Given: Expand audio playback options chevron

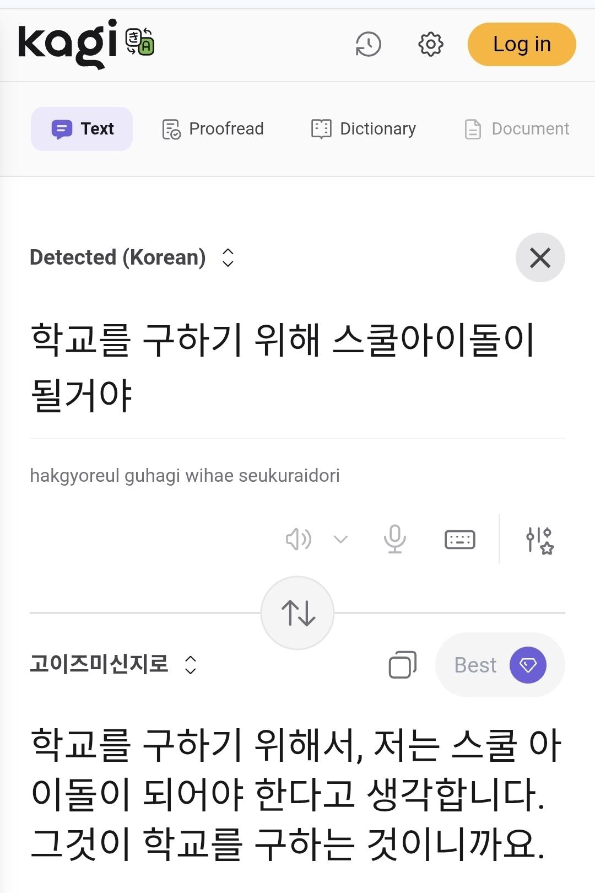Looking at the screenshot, I should point(341,539).
